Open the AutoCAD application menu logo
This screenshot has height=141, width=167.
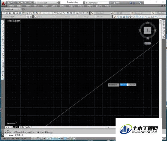(4, 3)
